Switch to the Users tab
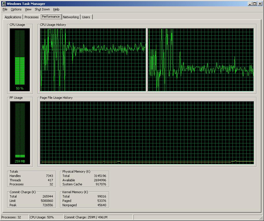264x221 pixels. pyautogui.click(x=86, y=17)
